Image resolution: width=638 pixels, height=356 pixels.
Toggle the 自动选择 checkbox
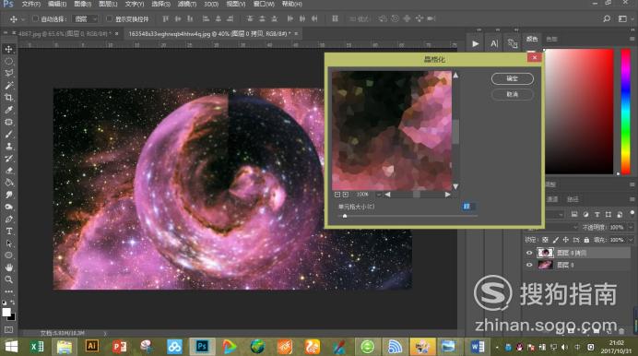(x=35, y=18)
